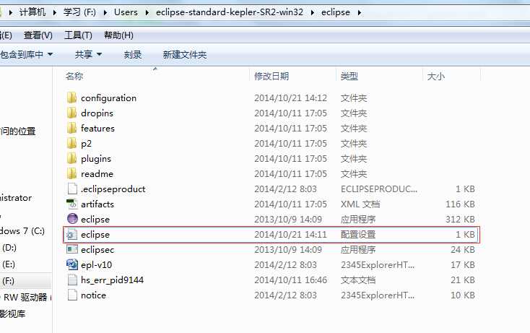Image resolution: width=530 pixels, height=333 pixels.
Task: Click the epl-v10 document icon
Action: [x=72, y=264]
